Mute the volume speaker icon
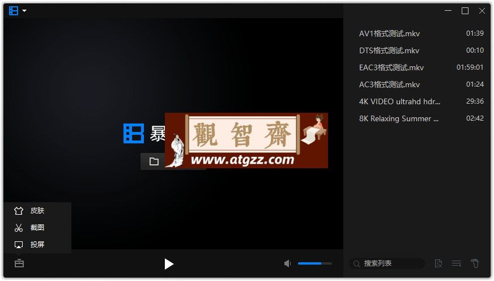 [287, 263]
